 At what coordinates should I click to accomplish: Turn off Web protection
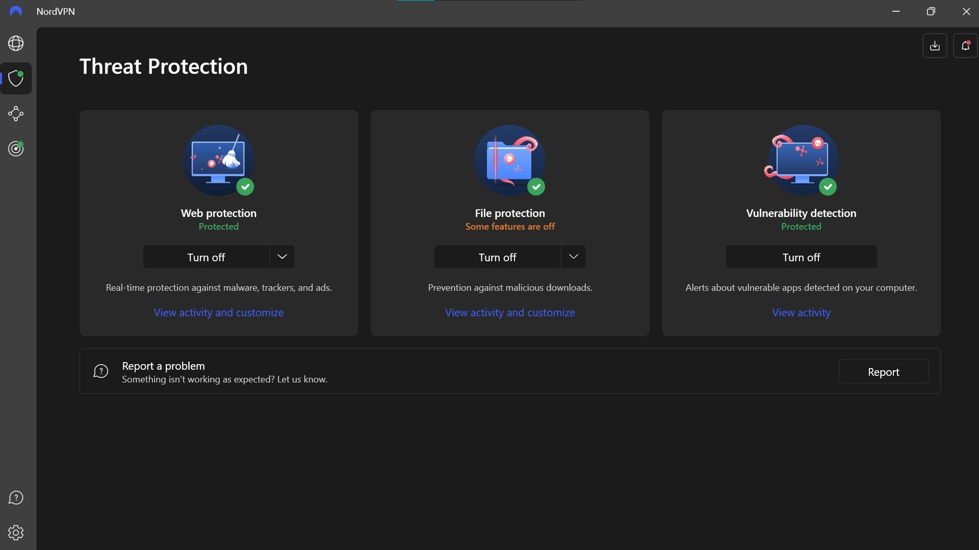[x=206, y=257]
